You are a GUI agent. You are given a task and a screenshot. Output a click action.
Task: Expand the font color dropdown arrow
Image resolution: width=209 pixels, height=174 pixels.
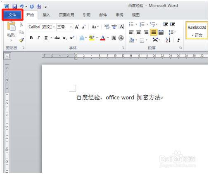click(x=108, y=38)
